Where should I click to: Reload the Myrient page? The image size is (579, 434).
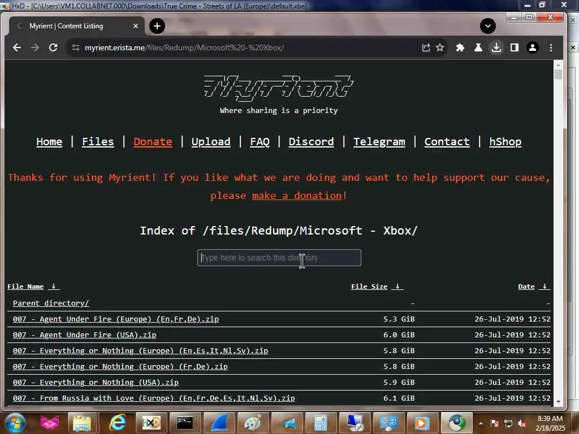click(x=53, y=47)
